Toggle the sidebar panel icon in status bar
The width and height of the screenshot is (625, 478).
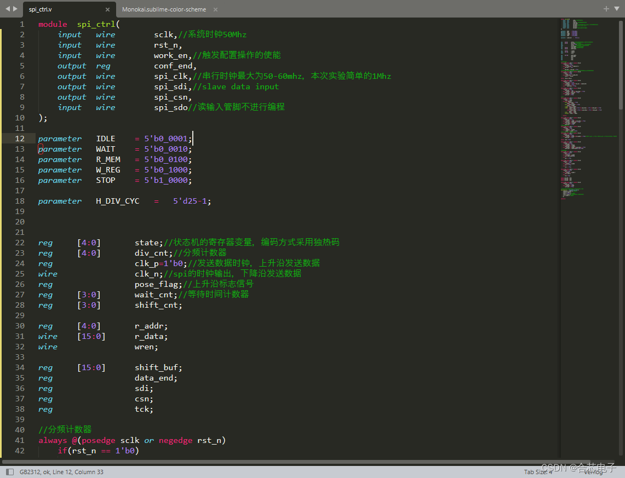9,471
